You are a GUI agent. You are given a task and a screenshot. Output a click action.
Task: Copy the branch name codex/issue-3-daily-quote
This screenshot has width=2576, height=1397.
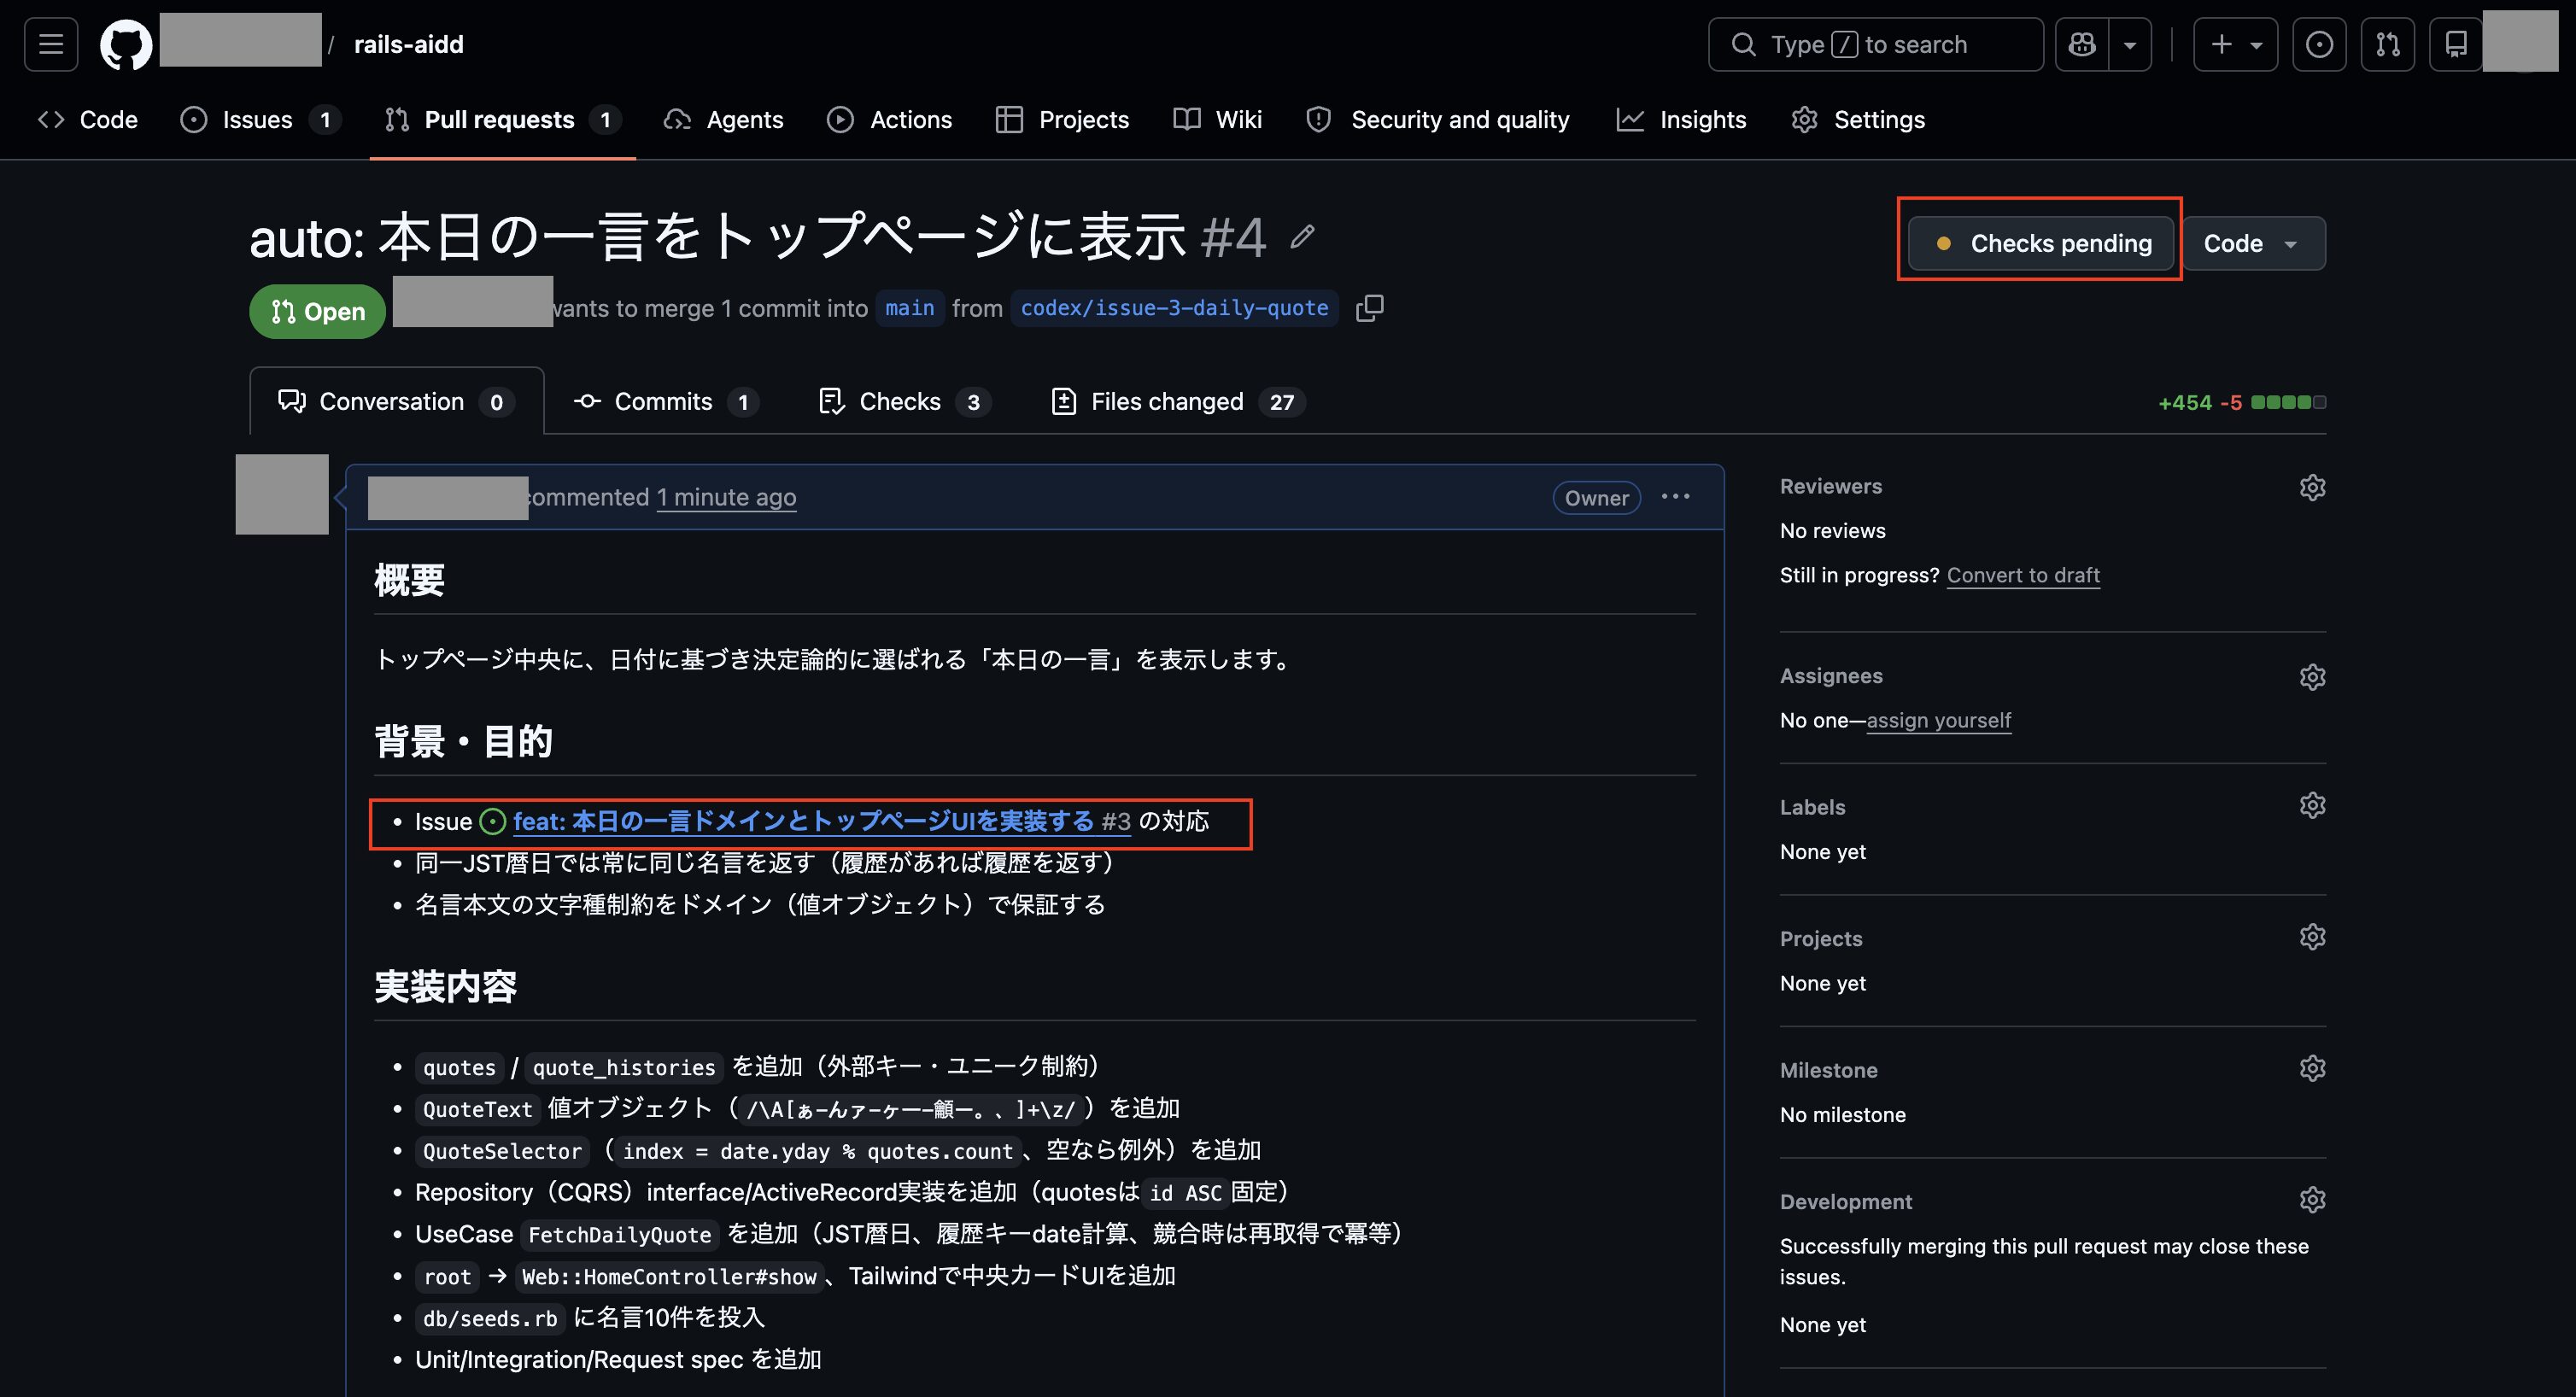(1369, 308)
